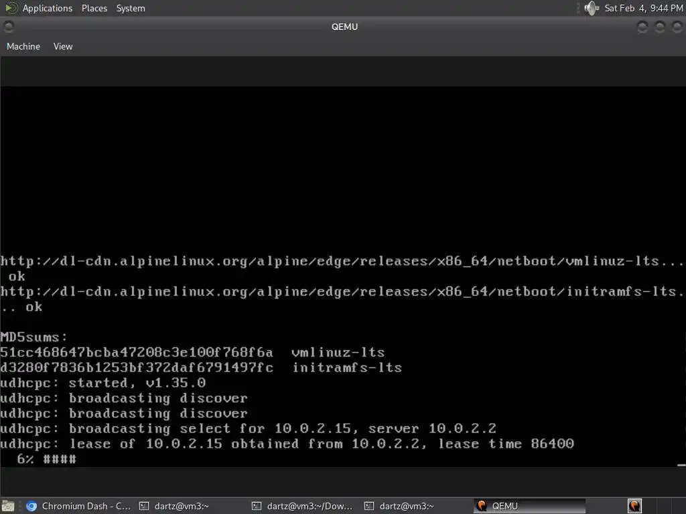Click the show desktop icon in taskbar
Screen dimensions: 686x514
point(8,506)
